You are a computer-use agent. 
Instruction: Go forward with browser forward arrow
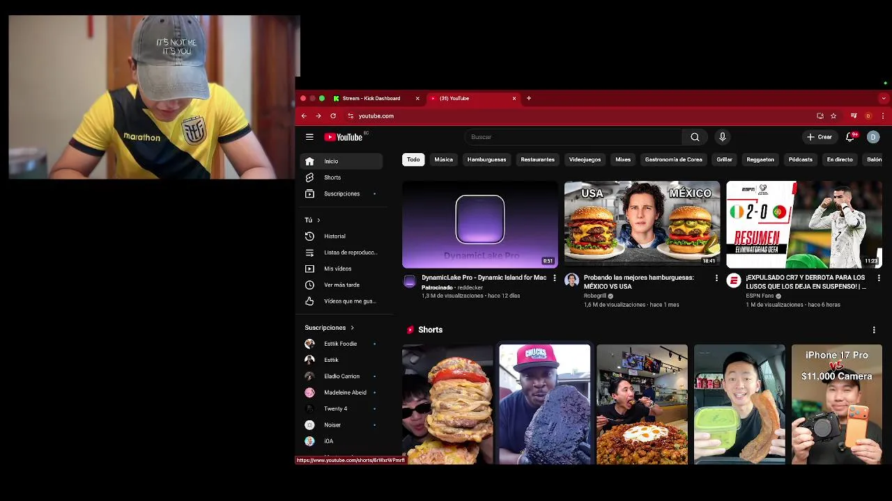coord(318,116)
